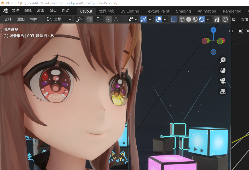
Task: Expand the gizmo options dropdown arrow
Action: (150, 20)
